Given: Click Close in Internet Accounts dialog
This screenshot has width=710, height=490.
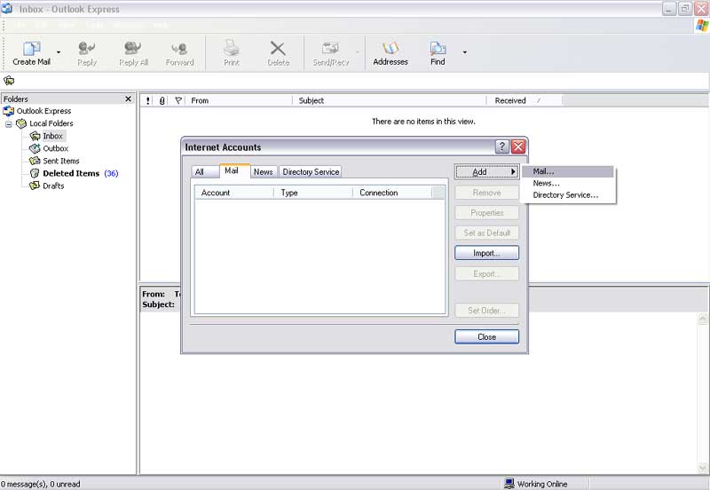Looking at the screenshot, I should pyautogui.click(x=486, y=337).
